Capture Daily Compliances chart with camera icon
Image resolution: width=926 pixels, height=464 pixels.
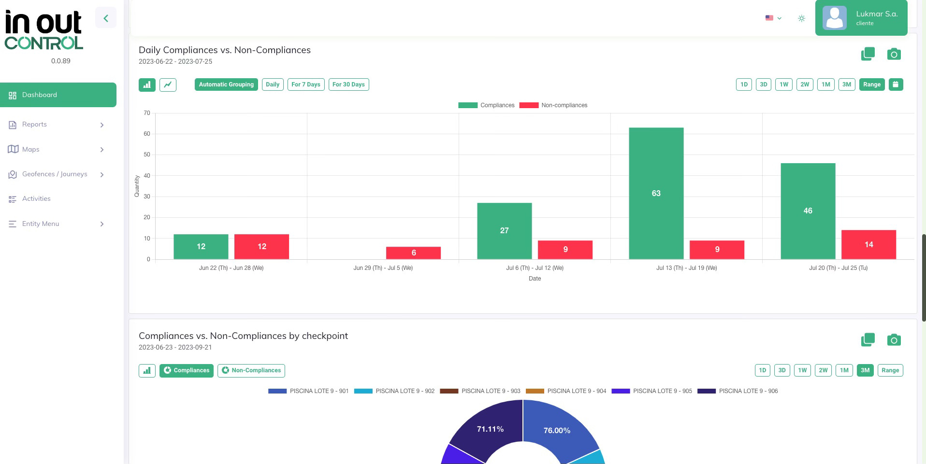coord(894,54)
